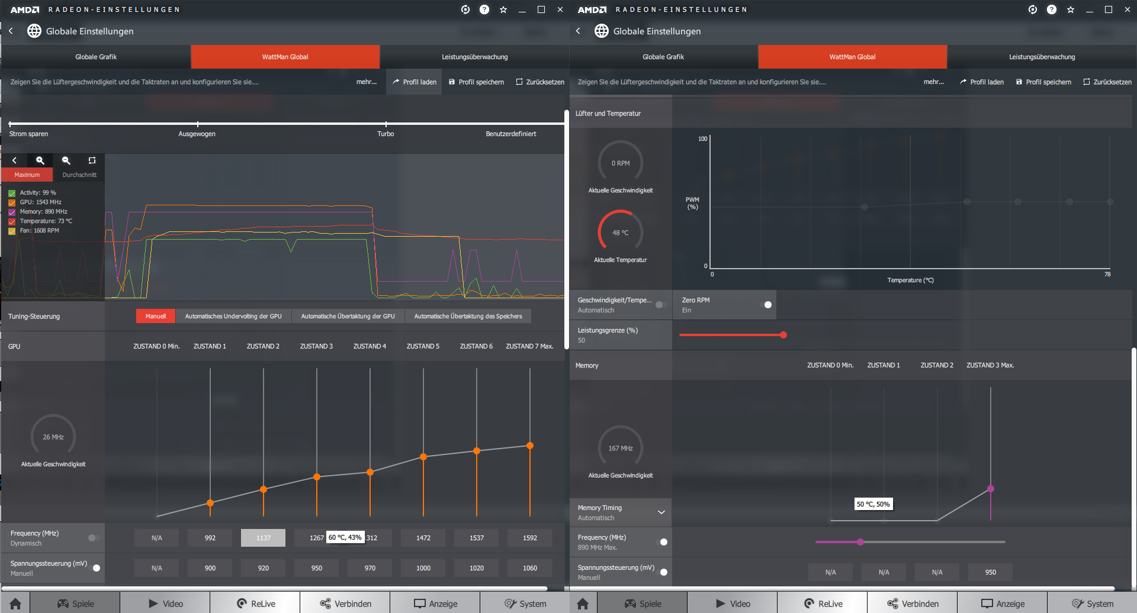Click the star icon in right window title bar

coord(1071,9)
